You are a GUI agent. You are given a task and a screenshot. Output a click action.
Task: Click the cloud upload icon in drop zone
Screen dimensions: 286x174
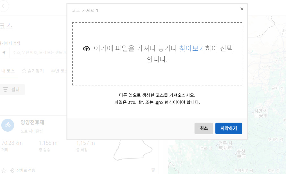point(87,48)
